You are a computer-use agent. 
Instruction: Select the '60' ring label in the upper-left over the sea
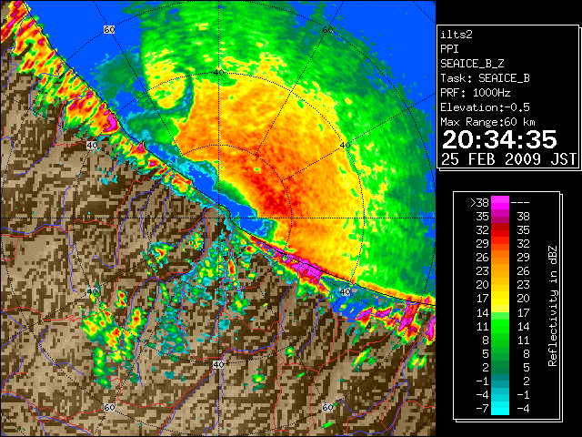[x=109, y=29]
